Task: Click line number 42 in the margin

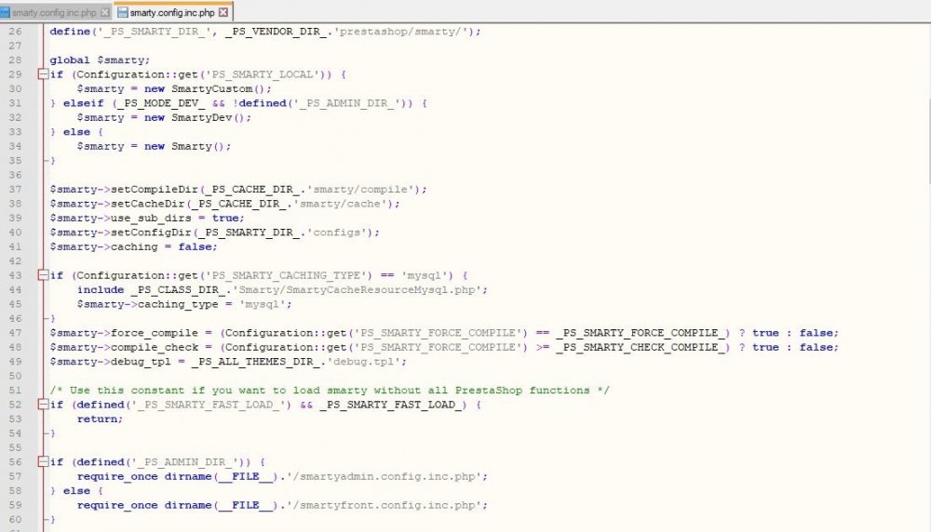Action: pyautogui.click(x=15, y=261)
